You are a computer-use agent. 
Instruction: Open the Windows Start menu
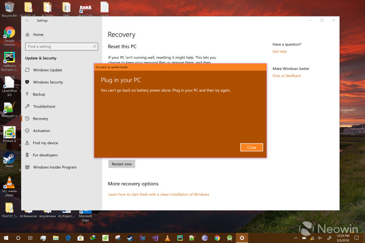coord(6,238)
